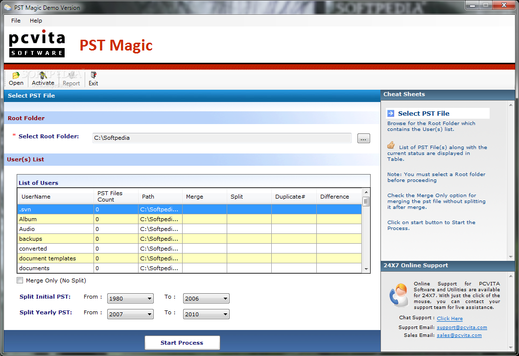Click PST Files Count cell of Audio row
The height and width of the screenshot is (356, 519).
(116, 229)
